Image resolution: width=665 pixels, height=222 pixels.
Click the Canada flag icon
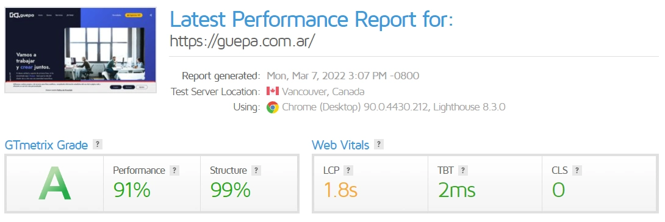tap(272, 91)
